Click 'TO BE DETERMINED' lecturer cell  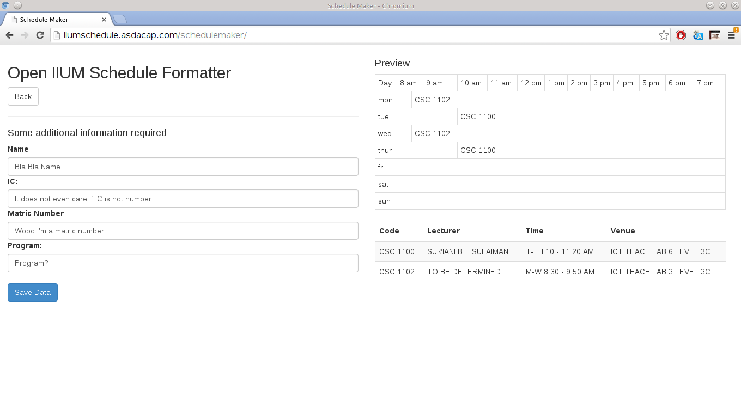[x=464, y=272]
